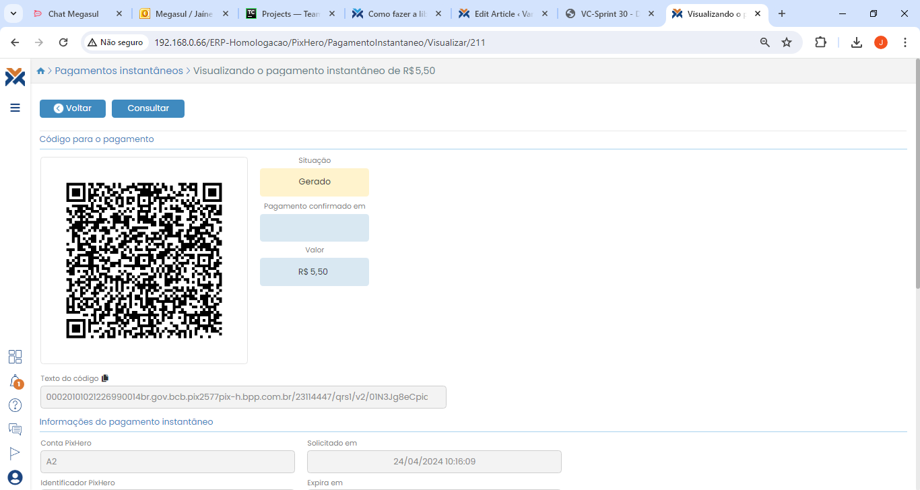
Task: Click the Texto do código text field
Action: (x=243, y=397)
